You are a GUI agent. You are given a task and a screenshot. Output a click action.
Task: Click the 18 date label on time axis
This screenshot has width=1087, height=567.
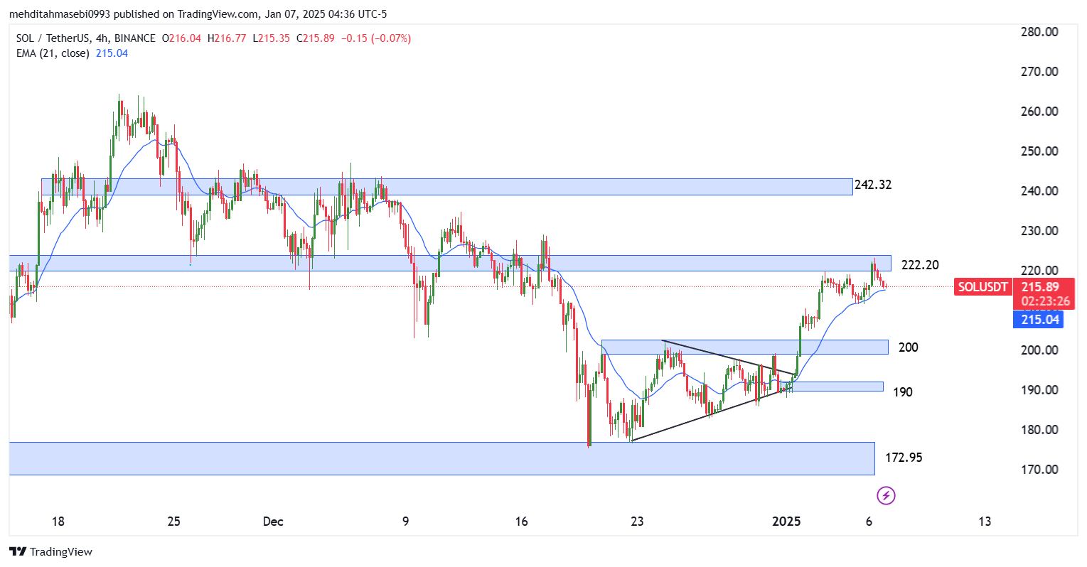(58, 522)
